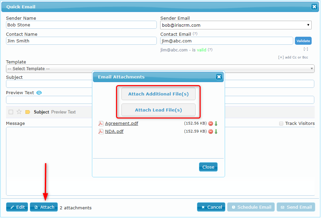321x218 pixels.
Task: Download NDA.pdf using green arrow icon
Action: pos(216,132)
